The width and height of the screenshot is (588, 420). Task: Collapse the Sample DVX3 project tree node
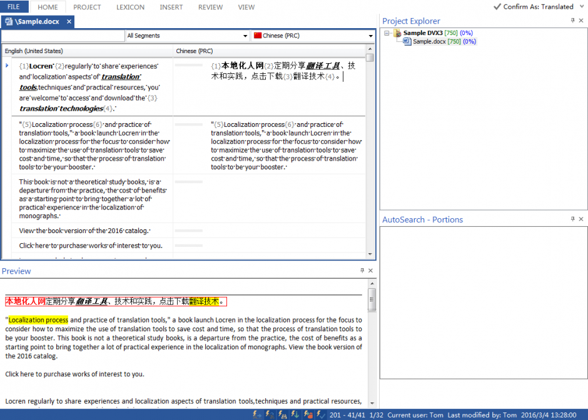[387, 33]
